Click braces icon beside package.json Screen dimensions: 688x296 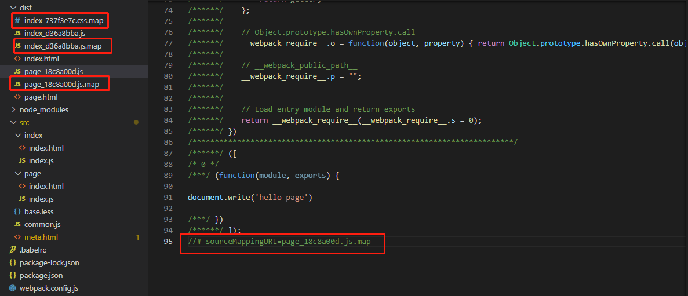click(12, 275)
